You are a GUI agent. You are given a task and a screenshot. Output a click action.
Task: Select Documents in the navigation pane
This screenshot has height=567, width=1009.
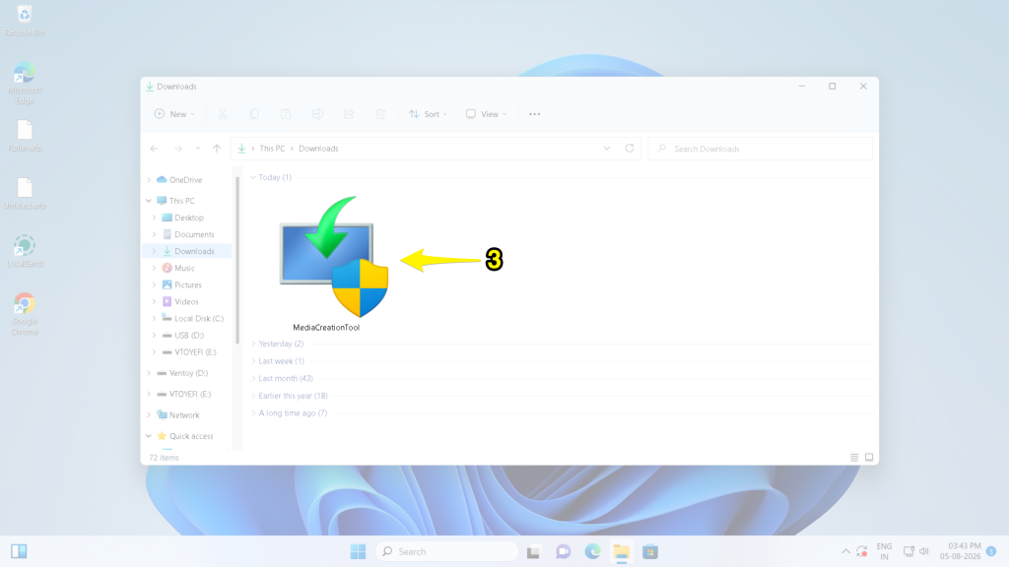click(188, 234)
